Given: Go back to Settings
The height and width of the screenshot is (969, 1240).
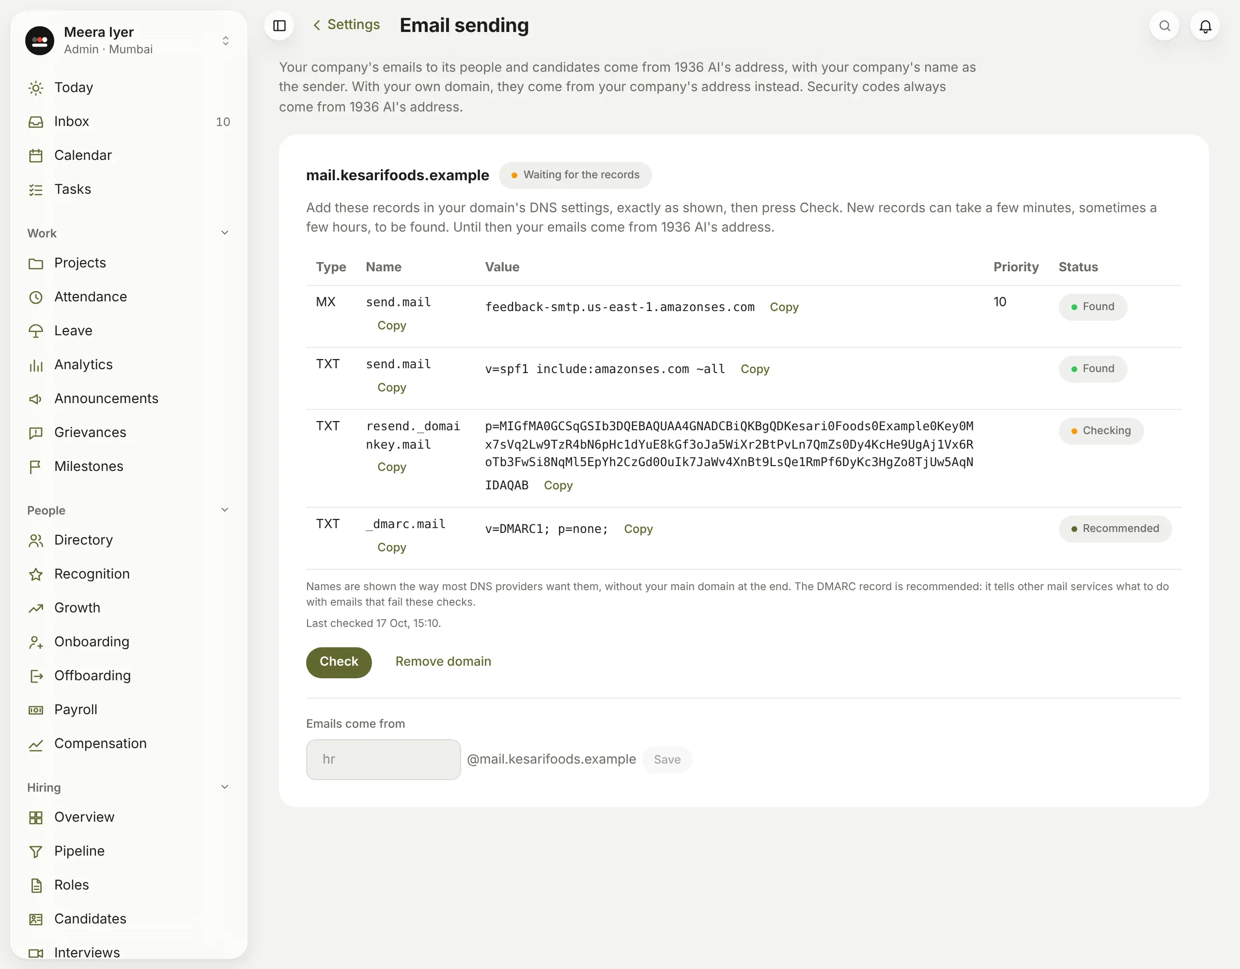Looking at the screenshot, I should [x=346, y=25].
